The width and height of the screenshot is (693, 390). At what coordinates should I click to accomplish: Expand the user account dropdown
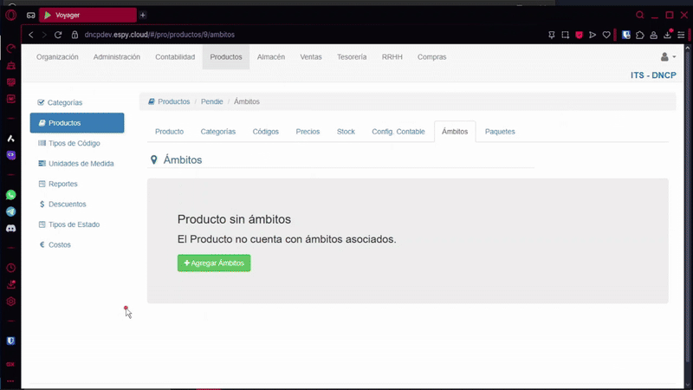668,57
